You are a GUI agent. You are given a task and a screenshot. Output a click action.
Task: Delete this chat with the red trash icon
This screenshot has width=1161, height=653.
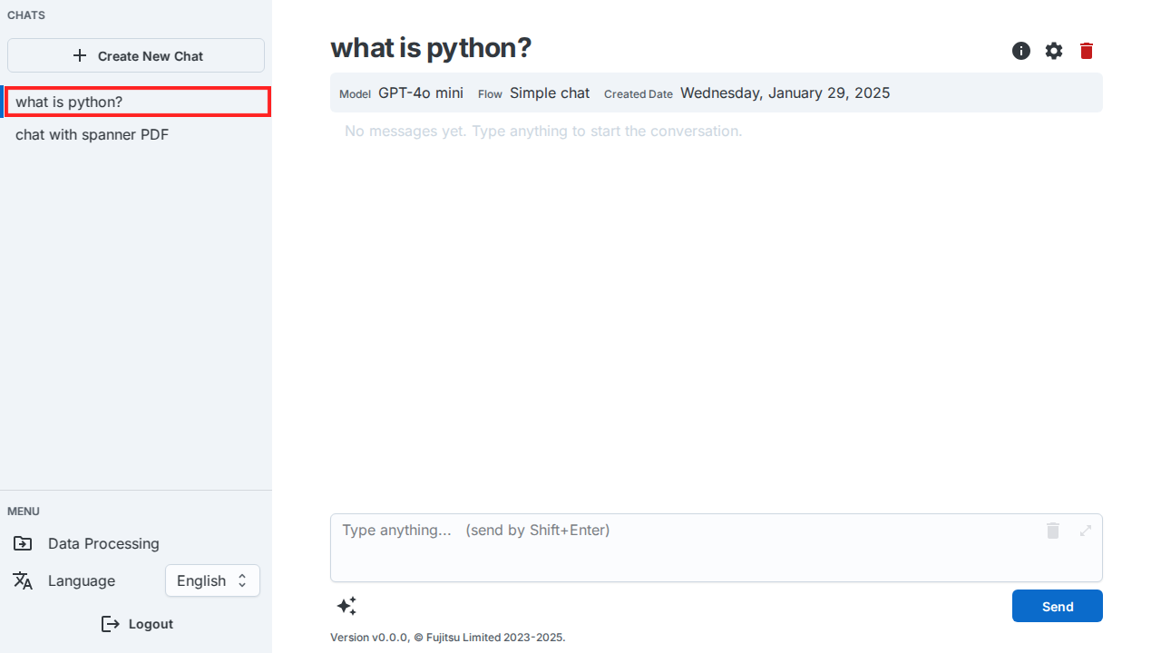[1087, 51]
